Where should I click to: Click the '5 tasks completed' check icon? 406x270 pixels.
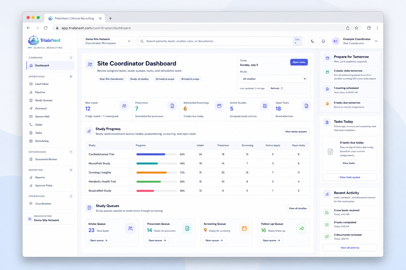[x=327, y=225]
